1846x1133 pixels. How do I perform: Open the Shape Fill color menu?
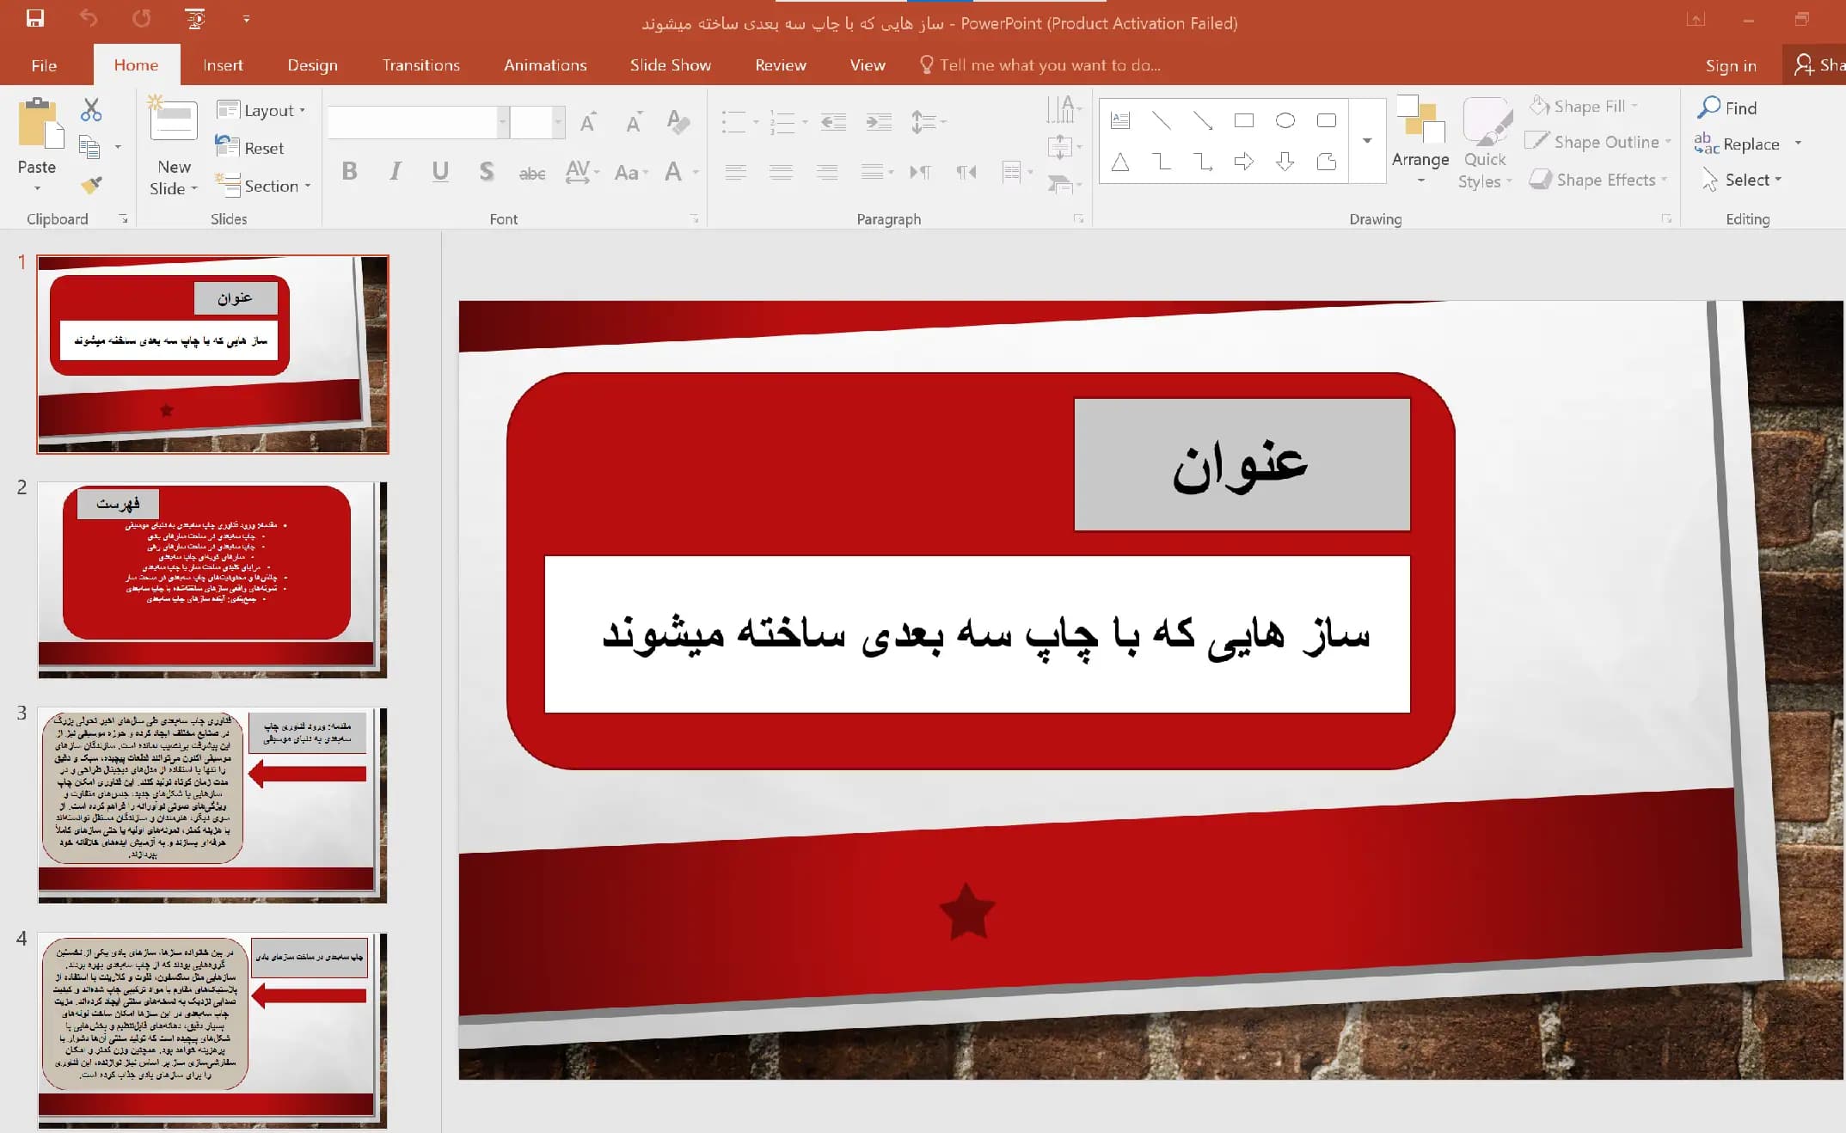(x=1584, y=107)
